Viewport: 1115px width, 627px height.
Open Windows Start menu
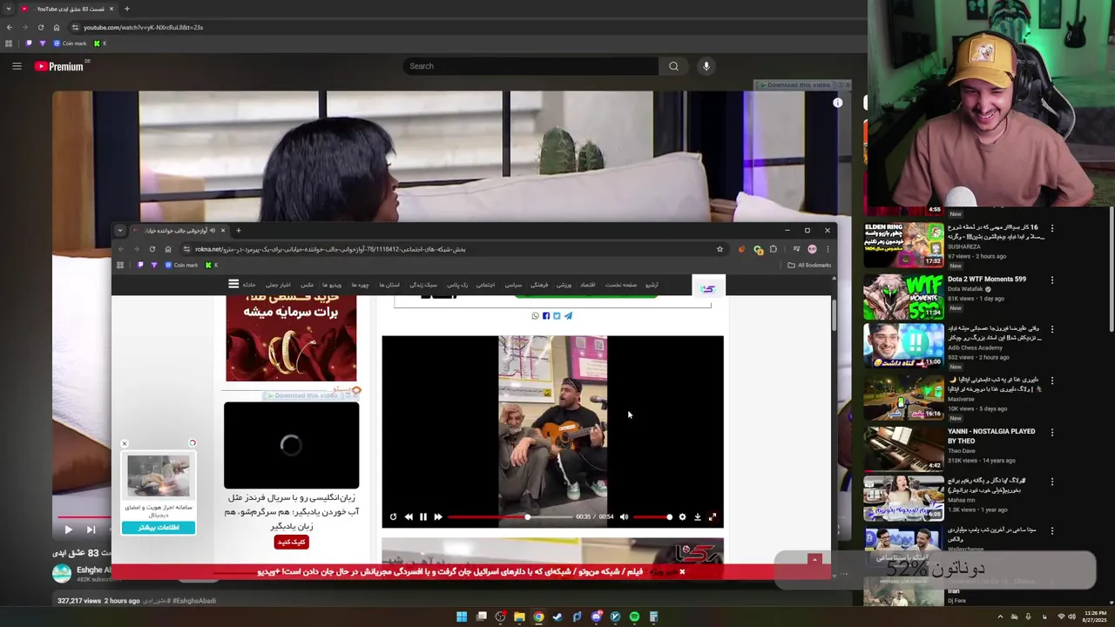pos(462,617)
